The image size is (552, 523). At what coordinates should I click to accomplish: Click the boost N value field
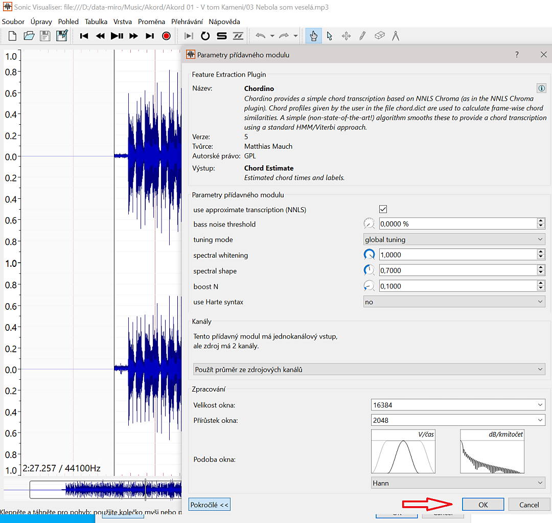click(458, 286)
